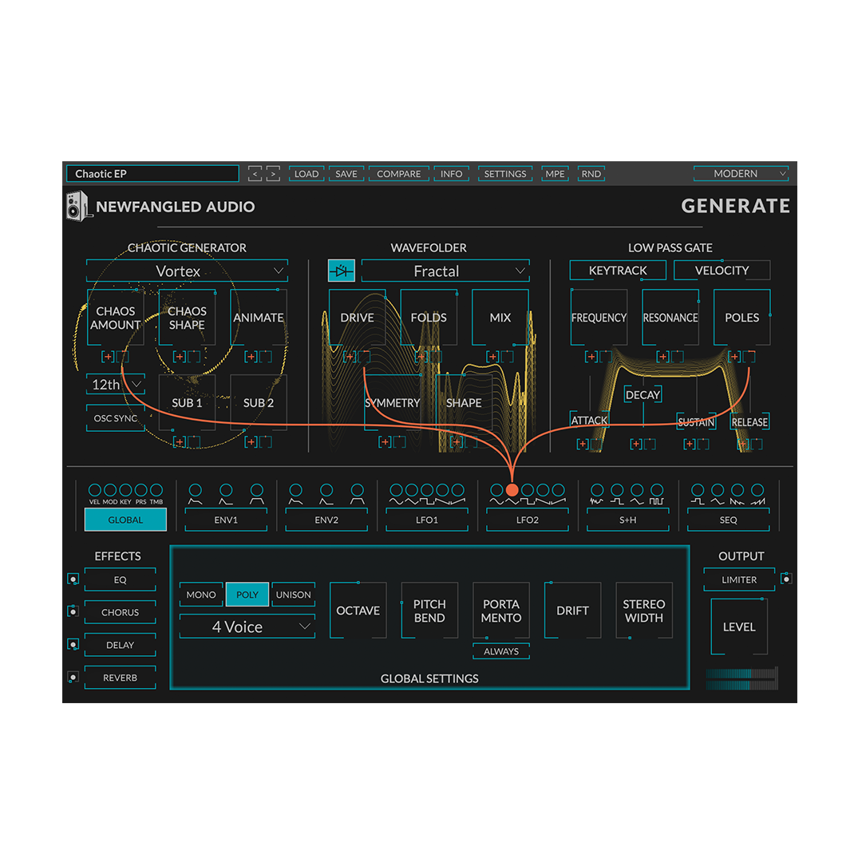Select the first LFO1 sine wave circle
The width and height of the screenshot is (862, 862).
tap(396, 490)
